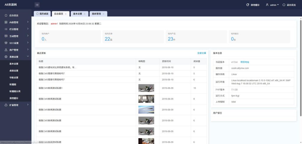Open 轮播图 in the sidebar submenu
Viewport: 302px width, 144px height.
(x=13, y=84)
